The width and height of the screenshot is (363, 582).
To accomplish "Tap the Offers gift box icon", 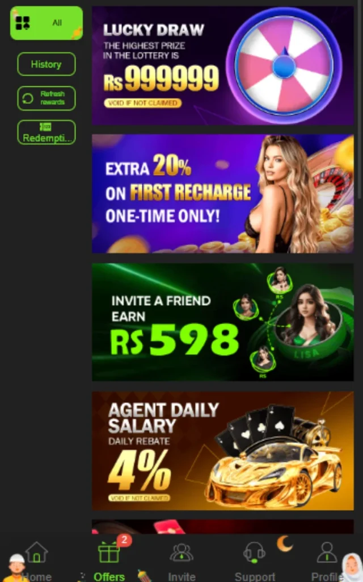I will [x=109, y=552].
